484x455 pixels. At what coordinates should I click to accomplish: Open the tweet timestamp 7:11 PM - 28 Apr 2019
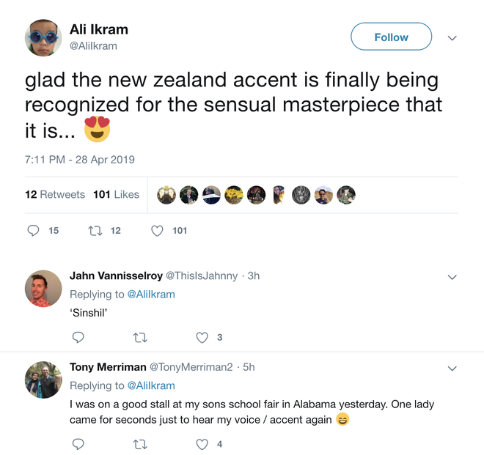(79, 159)
